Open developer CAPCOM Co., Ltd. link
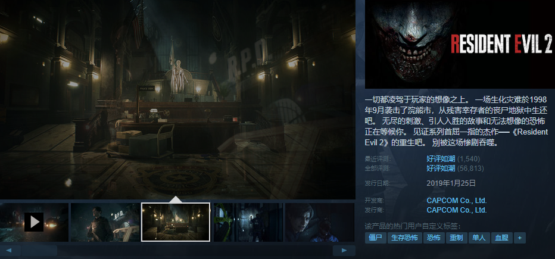This screenshot has height=259, width=555. tap(457, 201)
